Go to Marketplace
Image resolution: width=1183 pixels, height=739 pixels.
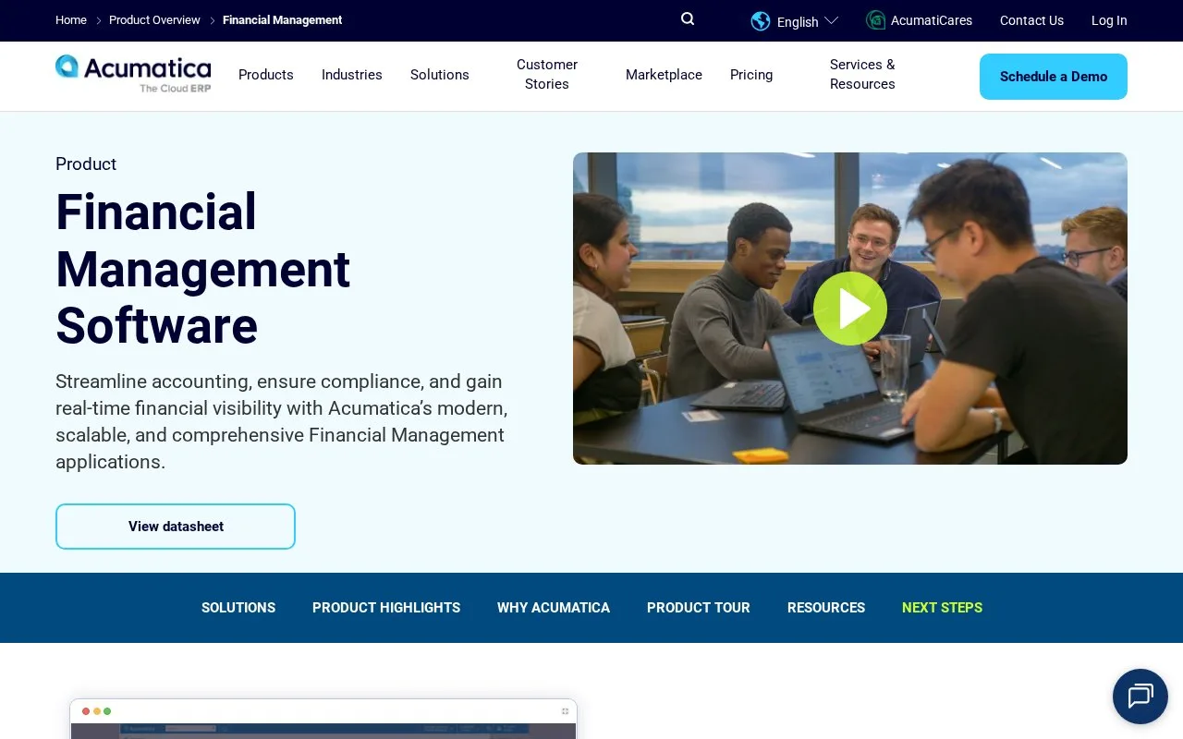coord(664,75)
